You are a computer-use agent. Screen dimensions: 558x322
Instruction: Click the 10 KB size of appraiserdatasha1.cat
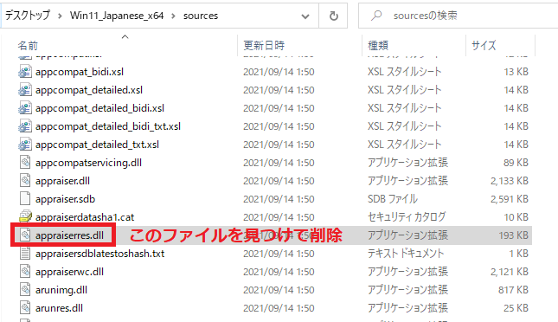[x=516, y=217]
